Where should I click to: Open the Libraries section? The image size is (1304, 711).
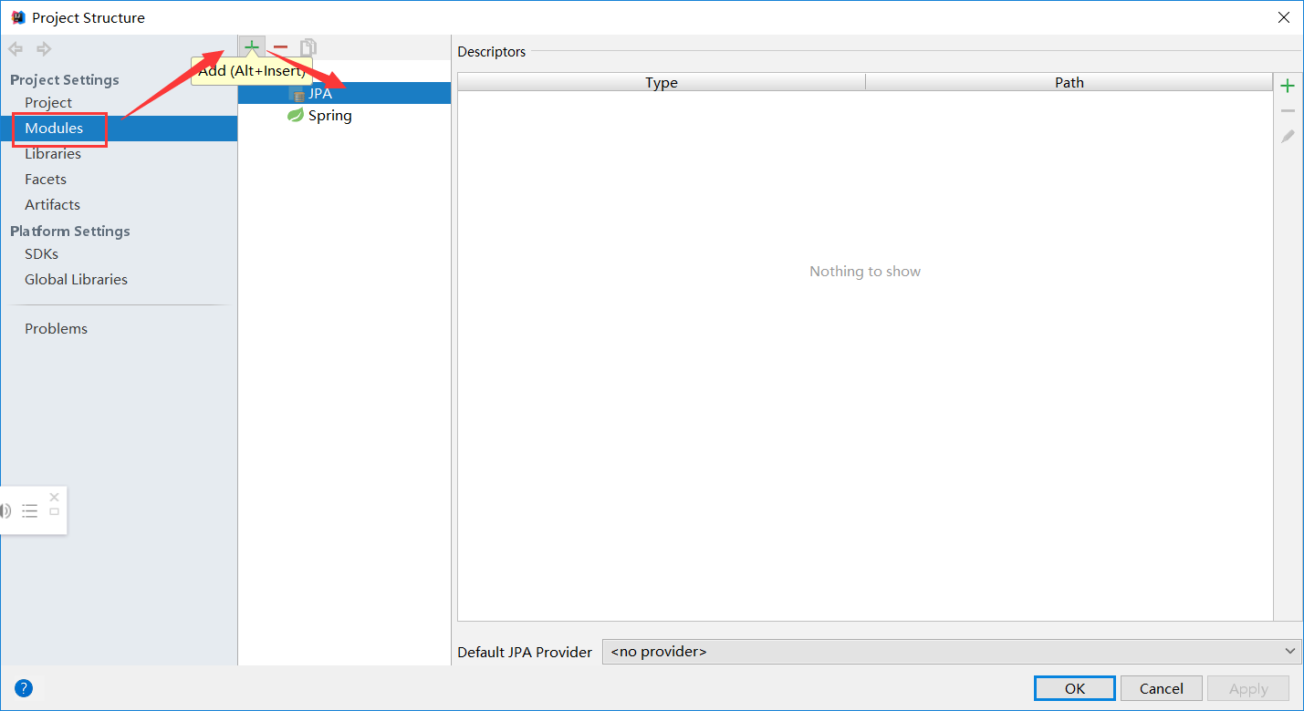coord(53,154)
